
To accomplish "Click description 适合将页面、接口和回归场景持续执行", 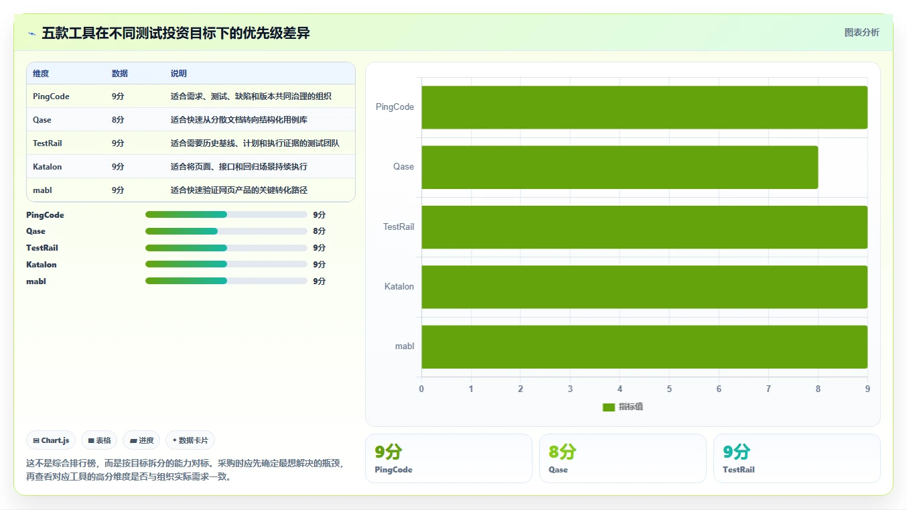I will point(239,166).
